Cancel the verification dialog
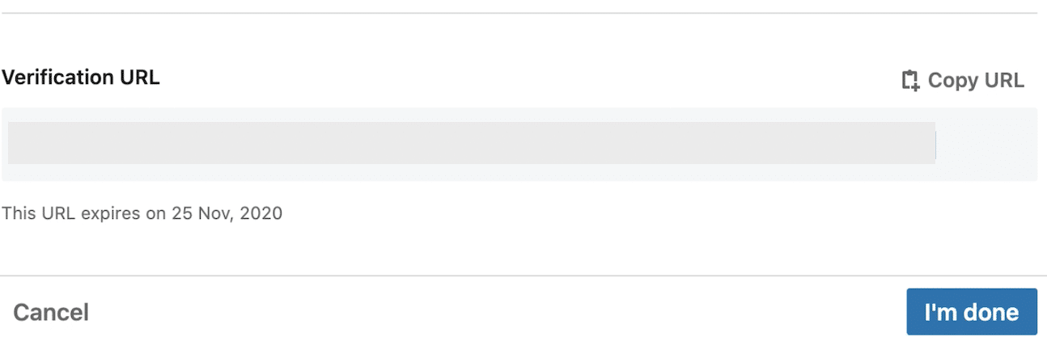This screenshot has width=1047, height=341. coord(51,312)
